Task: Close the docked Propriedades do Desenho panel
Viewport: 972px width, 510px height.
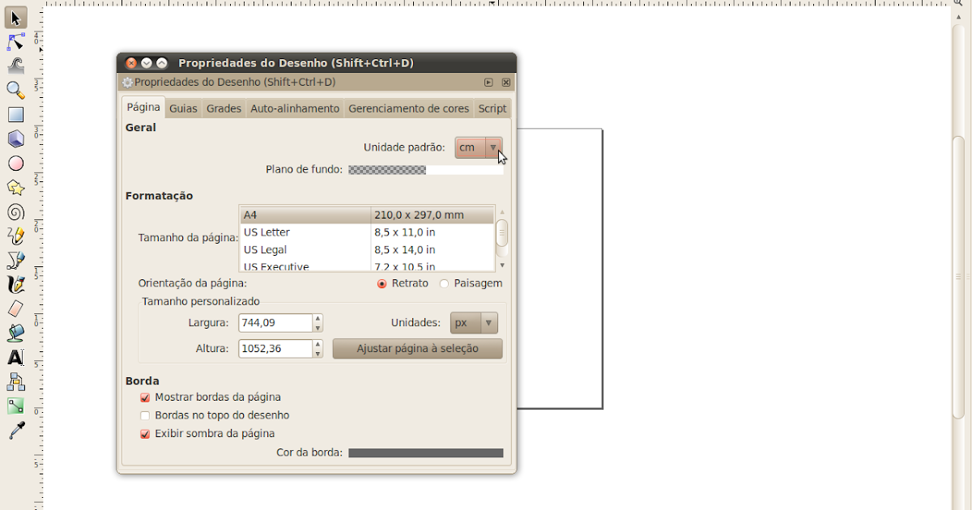Action: tap(506, 83)
